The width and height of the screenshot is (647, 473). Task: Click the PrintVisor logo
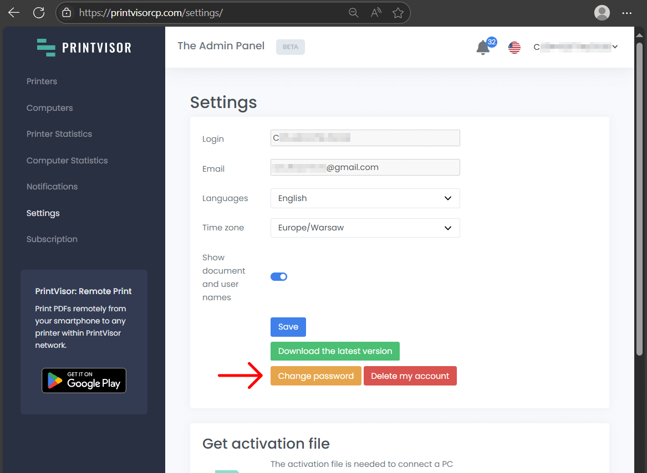[x=84, y=48]
